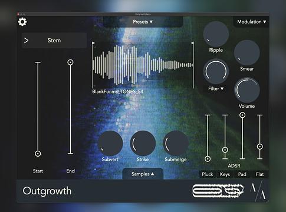Open the Filter type dropdown
The height and width of the screenshot is (212, 286).
coord(216,89)
